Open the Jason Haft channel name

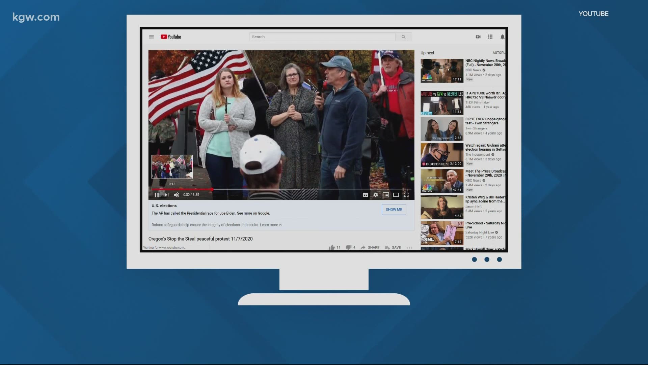tap(474, 207)
